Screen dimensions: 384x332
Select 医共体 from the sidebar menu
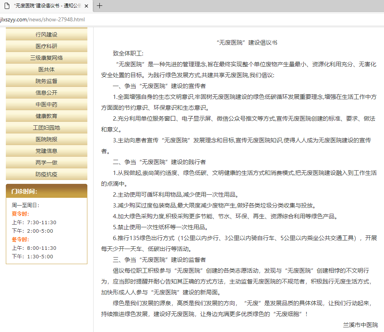(x=47, y=69)
